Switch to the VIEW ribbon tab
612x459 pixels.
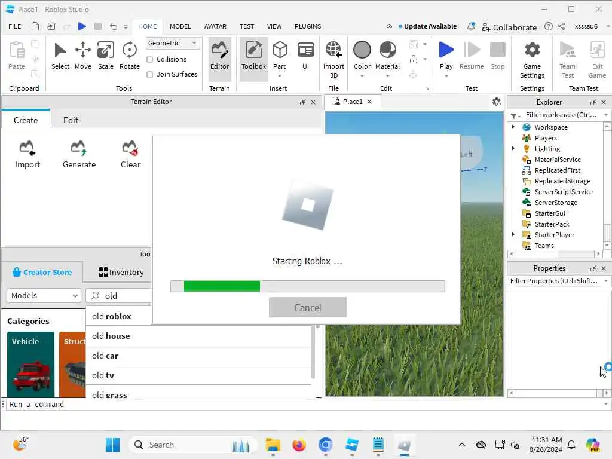(x=274, y=26)
